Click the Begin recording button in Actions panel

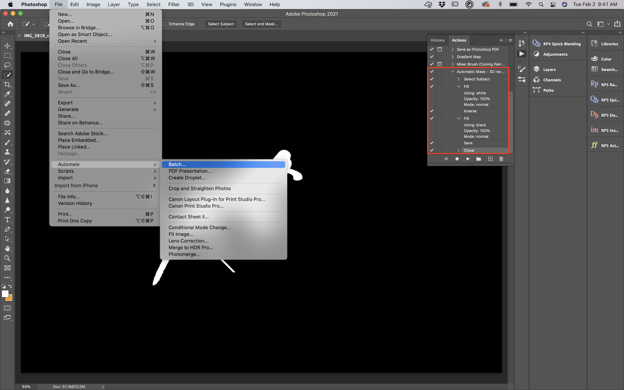[457, 159]
